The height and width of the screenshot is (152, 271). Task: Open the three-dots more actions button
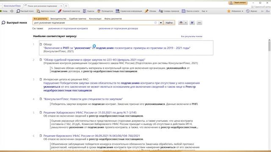199,22
